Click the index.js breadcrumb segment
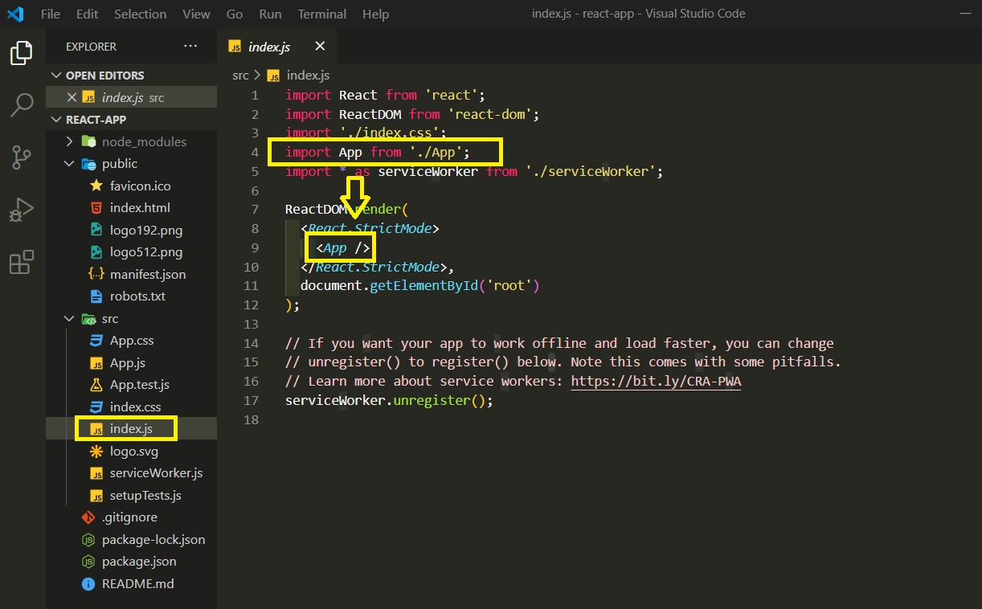This screenshot has width=982, height=609. tap(308, 75)
